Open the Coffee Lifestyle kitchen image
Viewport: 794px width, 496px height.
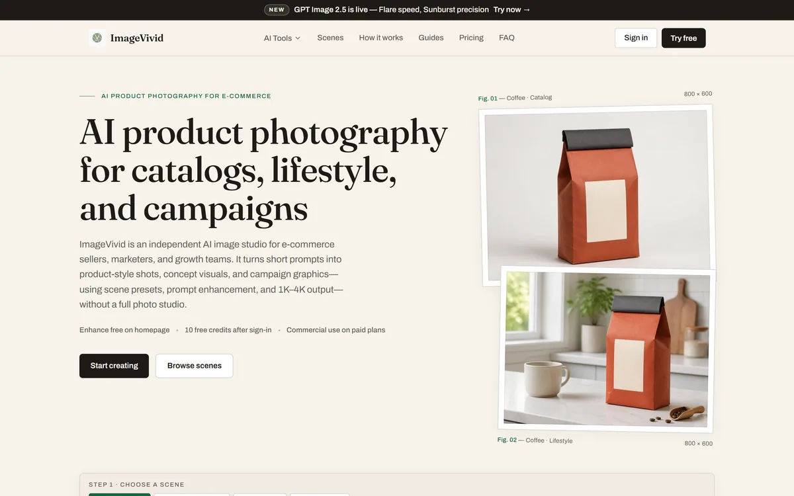[x=607, y=349]
